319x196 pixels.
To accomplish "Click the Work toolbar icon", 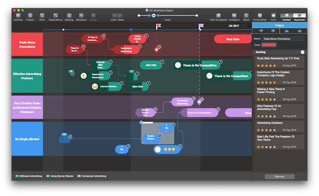I will click(x=42, y=15).
